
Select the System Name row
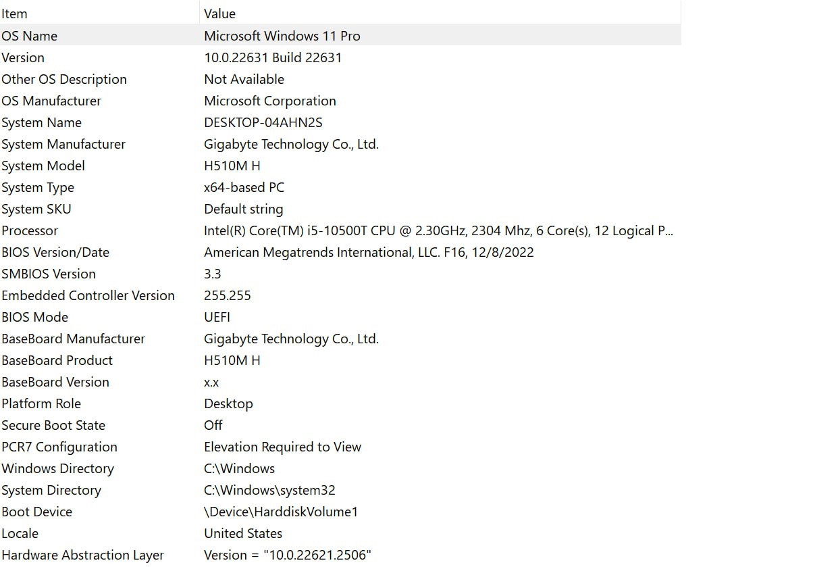pyautogui.click(x=41, y=122)
